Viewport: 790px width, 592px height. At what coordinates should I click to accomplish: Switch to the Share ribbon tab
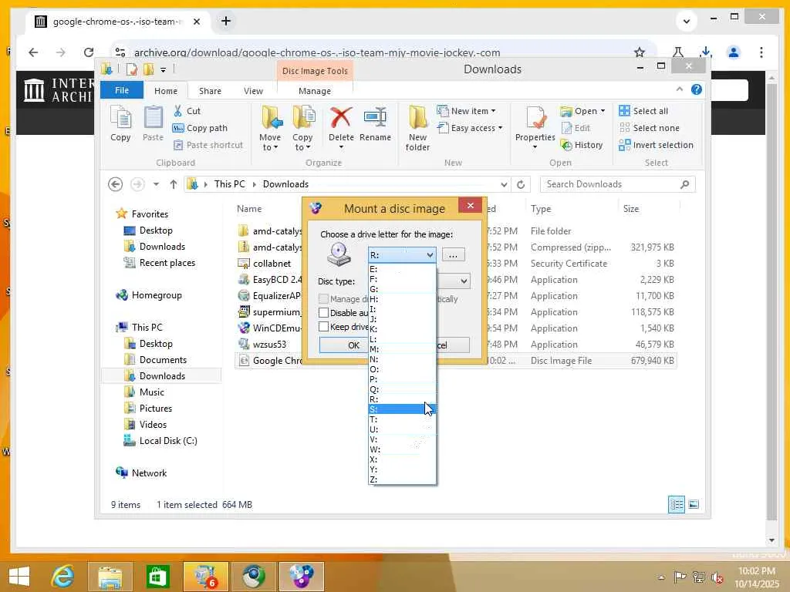pos(210,91)
